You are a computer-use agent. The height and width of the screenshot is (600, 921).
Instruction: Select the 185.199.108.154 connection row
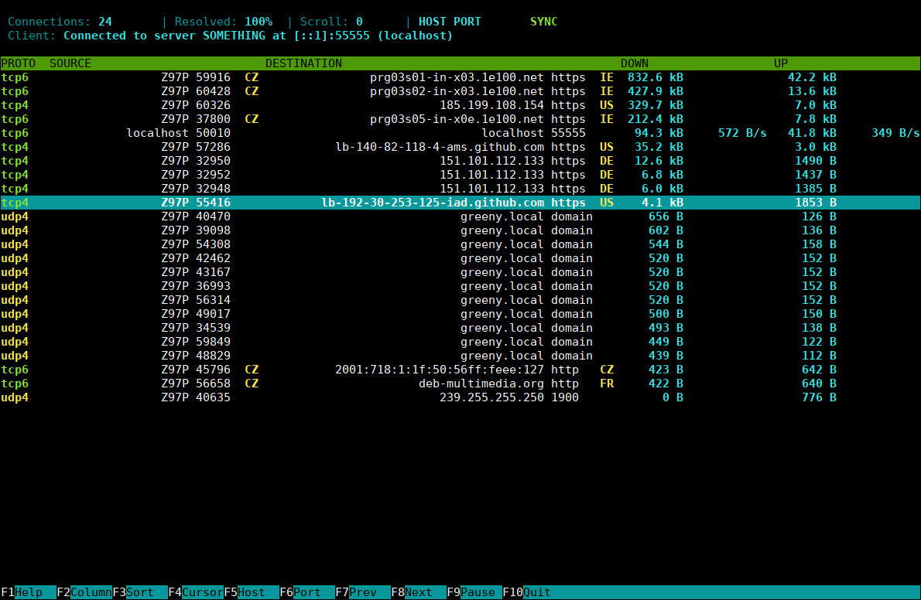pos(460,105)
